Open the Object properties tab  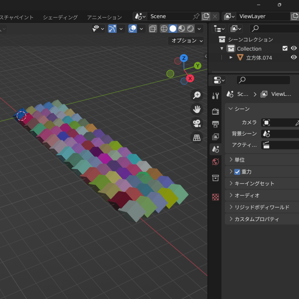(215, 178)
